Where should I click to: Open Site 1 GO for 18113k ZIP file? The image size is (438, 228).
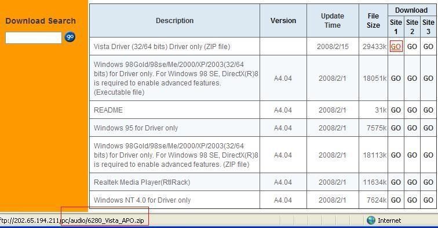coord(396,155)
